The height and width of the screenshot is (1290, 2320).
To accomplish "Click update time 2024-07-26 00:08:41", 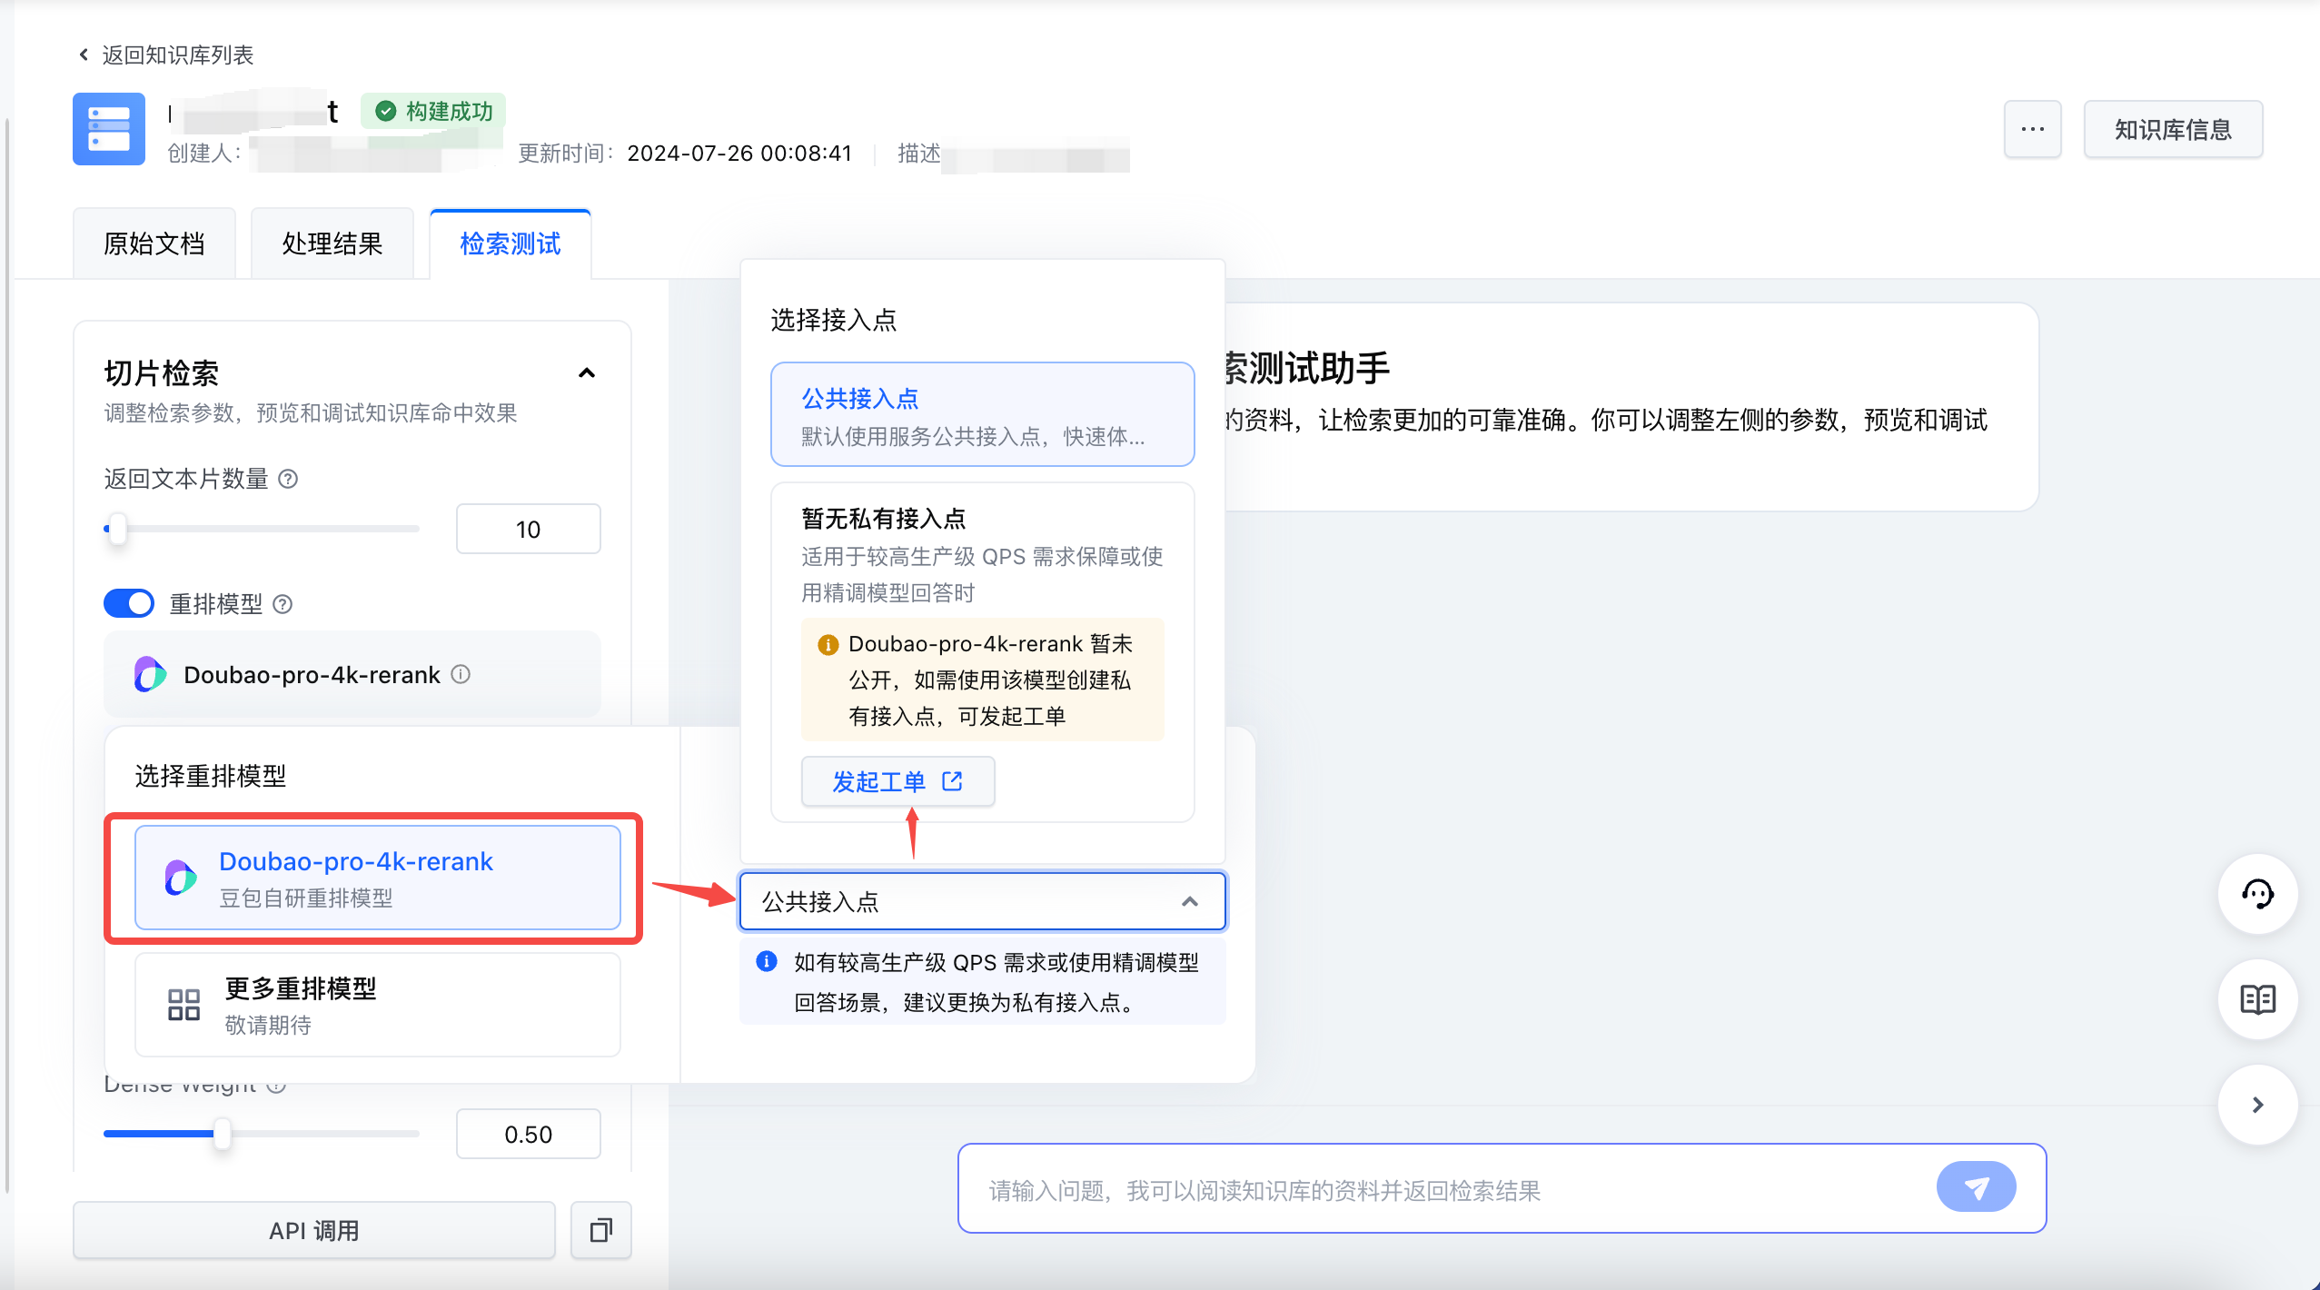I will coord(739,153).
